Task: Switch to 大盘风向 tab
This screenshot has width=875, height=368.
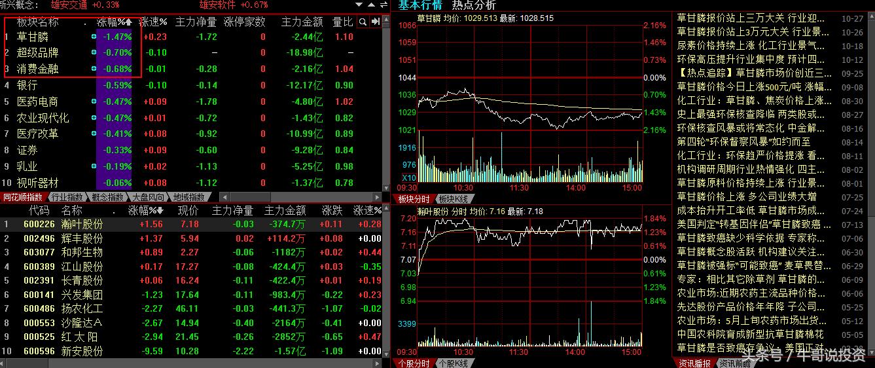Action: click(148, 197)
